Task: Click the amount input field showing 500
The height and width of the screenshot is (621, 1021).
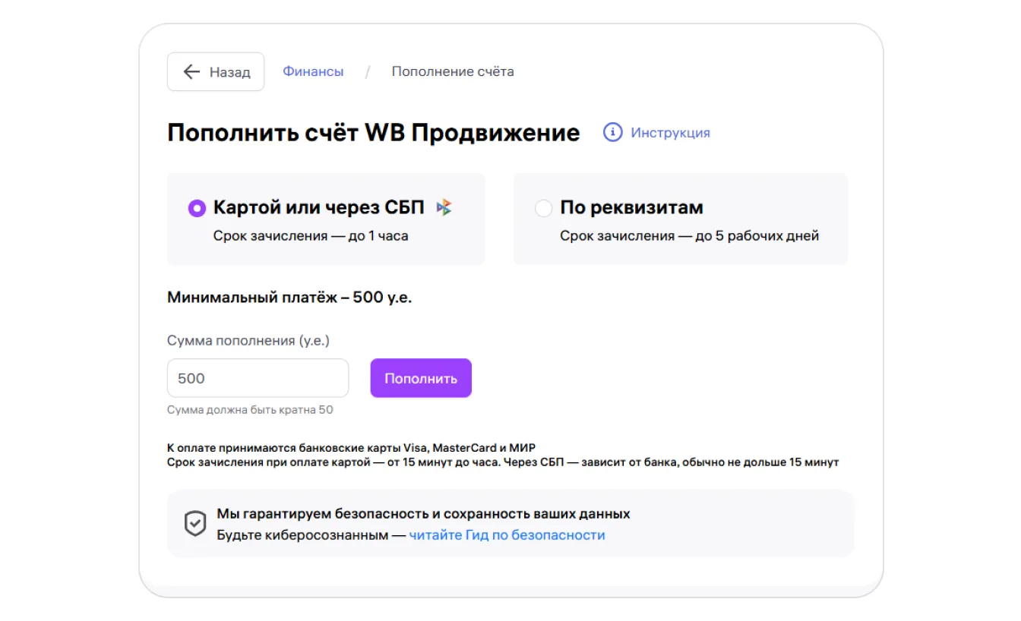Action: pyautogui.click(x=258, y=378)
